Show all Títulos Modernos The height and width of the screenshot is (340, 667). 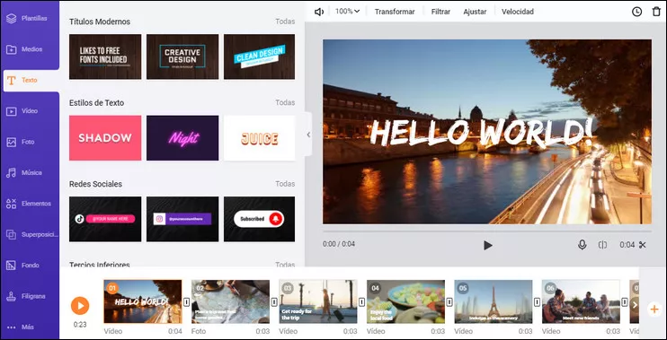pos(285,22)
